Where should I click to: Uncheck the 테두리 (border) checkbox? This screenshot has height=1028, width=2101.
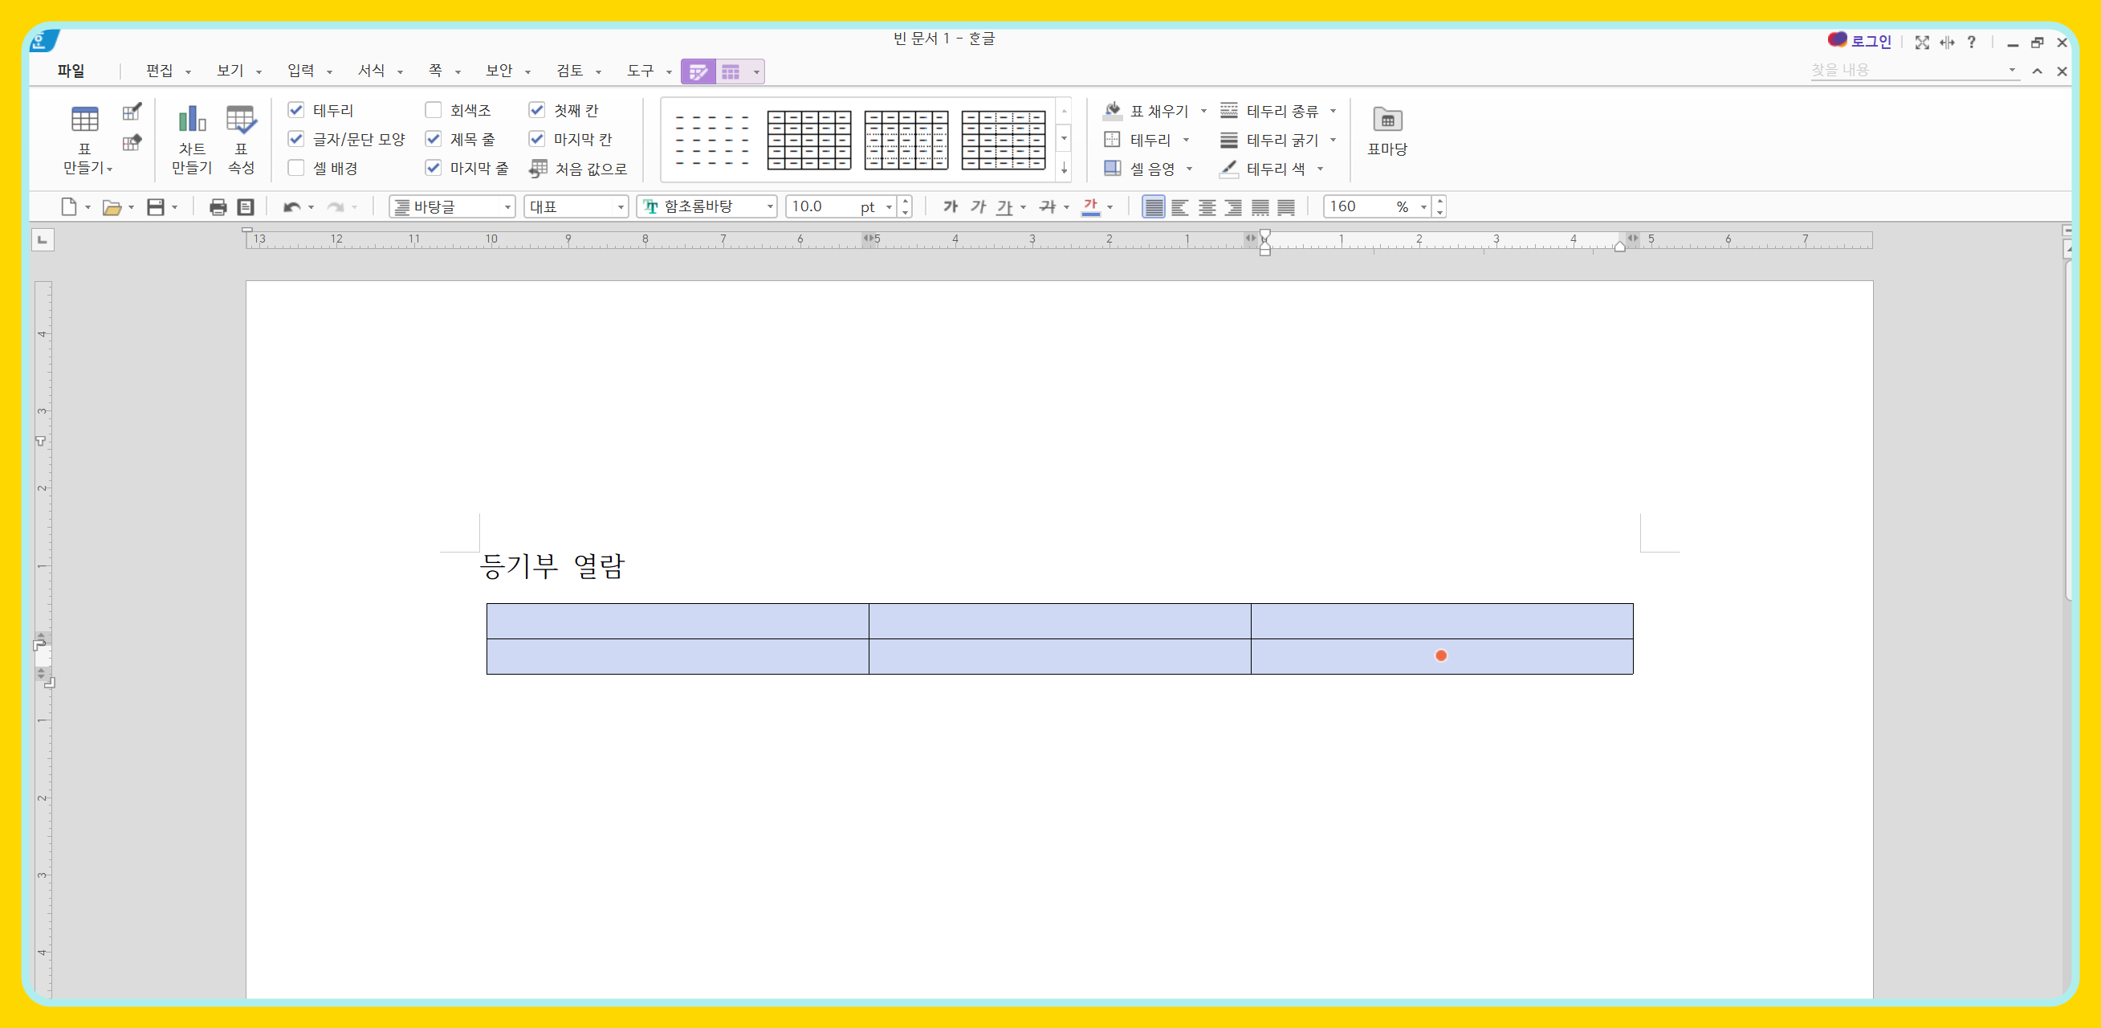296,110
